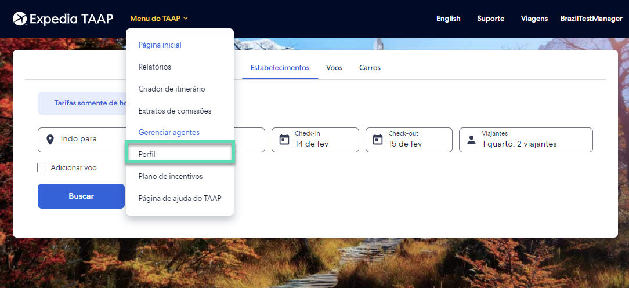Switch to the Voos tab

click(x=334, y=68)
